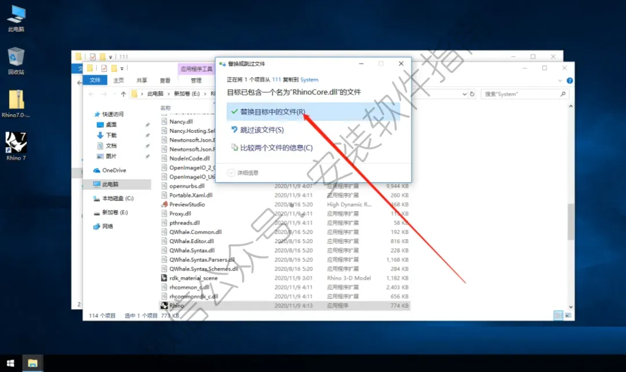Image resolution: width=626 pixels, height=372 pixels.
Task: Select 网络 in navigation pane
Action: (x=103, y=226)
